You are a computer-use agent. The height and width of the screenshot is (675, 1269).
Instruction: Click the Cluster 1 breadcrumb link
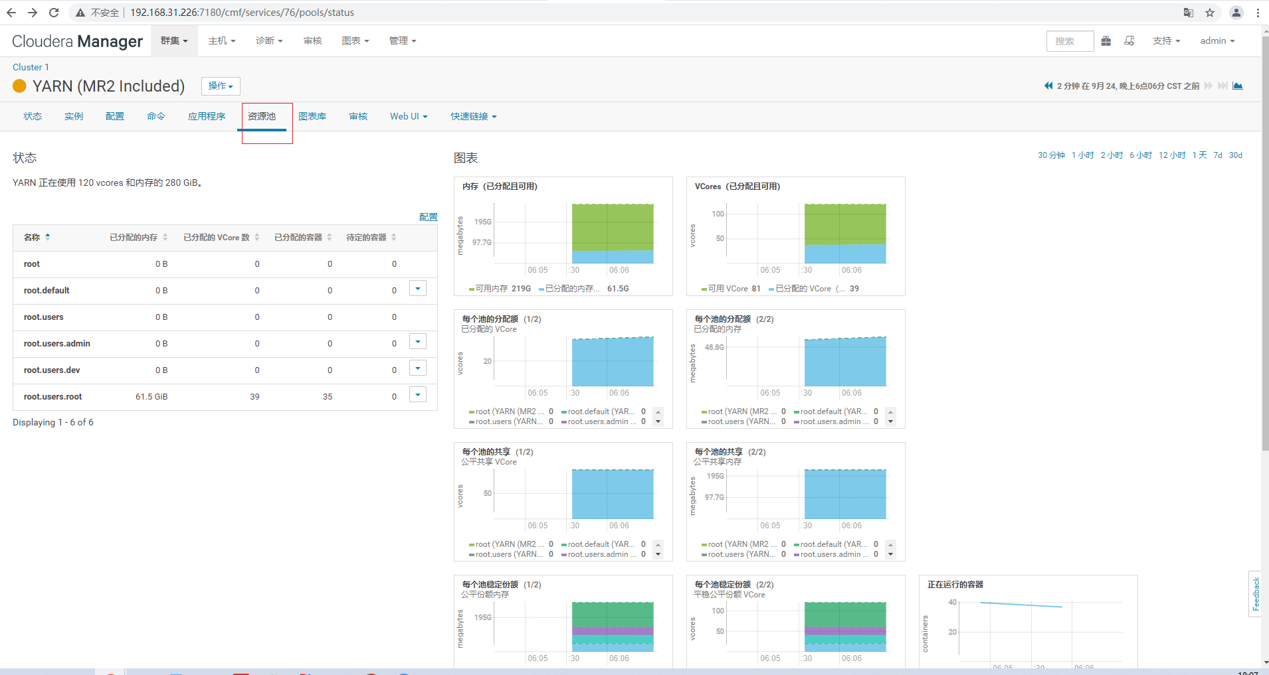(x=31, y=67)
